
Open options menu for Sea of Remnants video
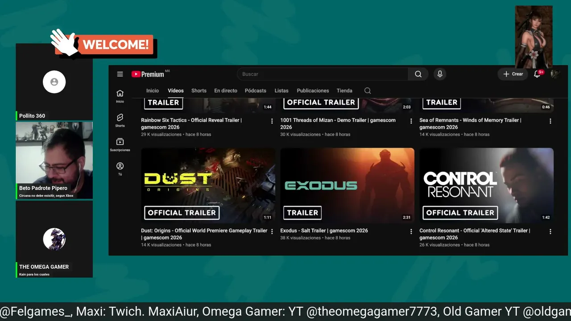pyautogui.click(x=550, y=121)
